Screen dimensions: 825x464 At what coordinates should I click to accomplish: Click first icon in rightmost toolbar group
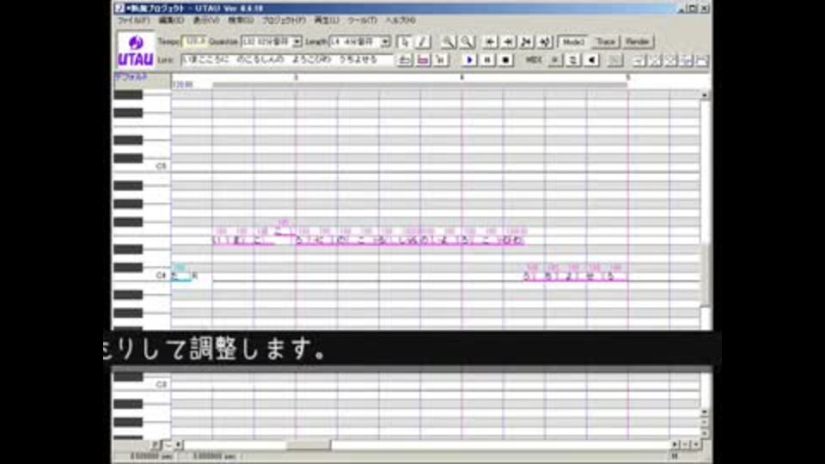(x=639, y=60)
